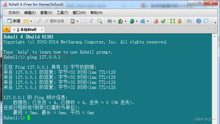Image resolution: width=220 pixels, height=124 pixels.
Task: Click the disconnect link icon
Action: click(39, 21)
